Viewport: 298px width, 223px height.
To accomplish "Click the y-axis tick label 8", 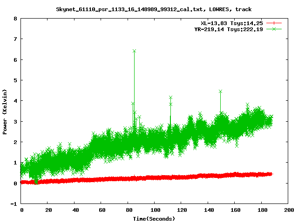I will [x=15, y=19].
